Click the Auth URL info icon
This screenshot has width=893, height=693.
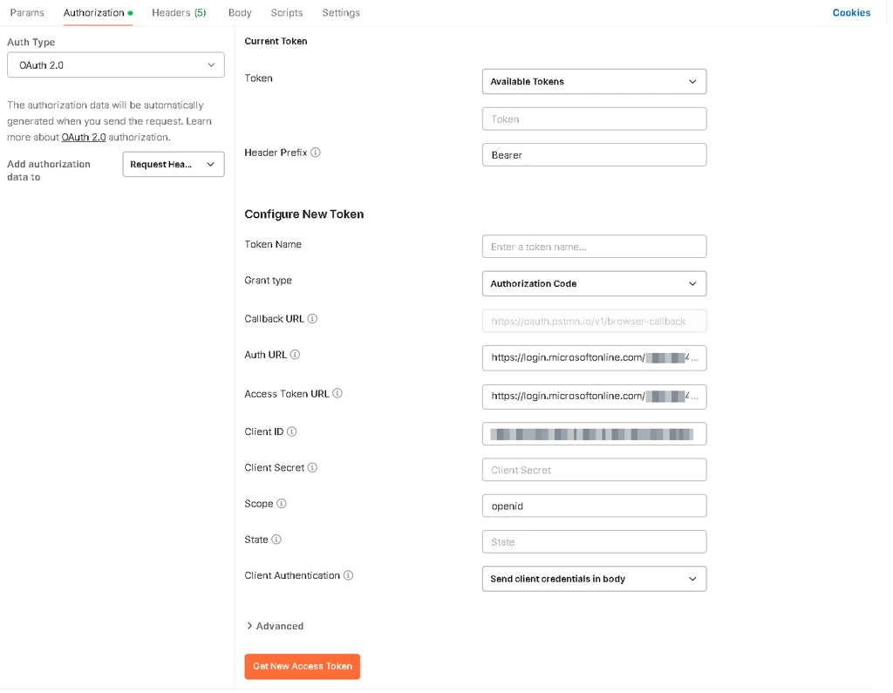[x=295, y=355]
